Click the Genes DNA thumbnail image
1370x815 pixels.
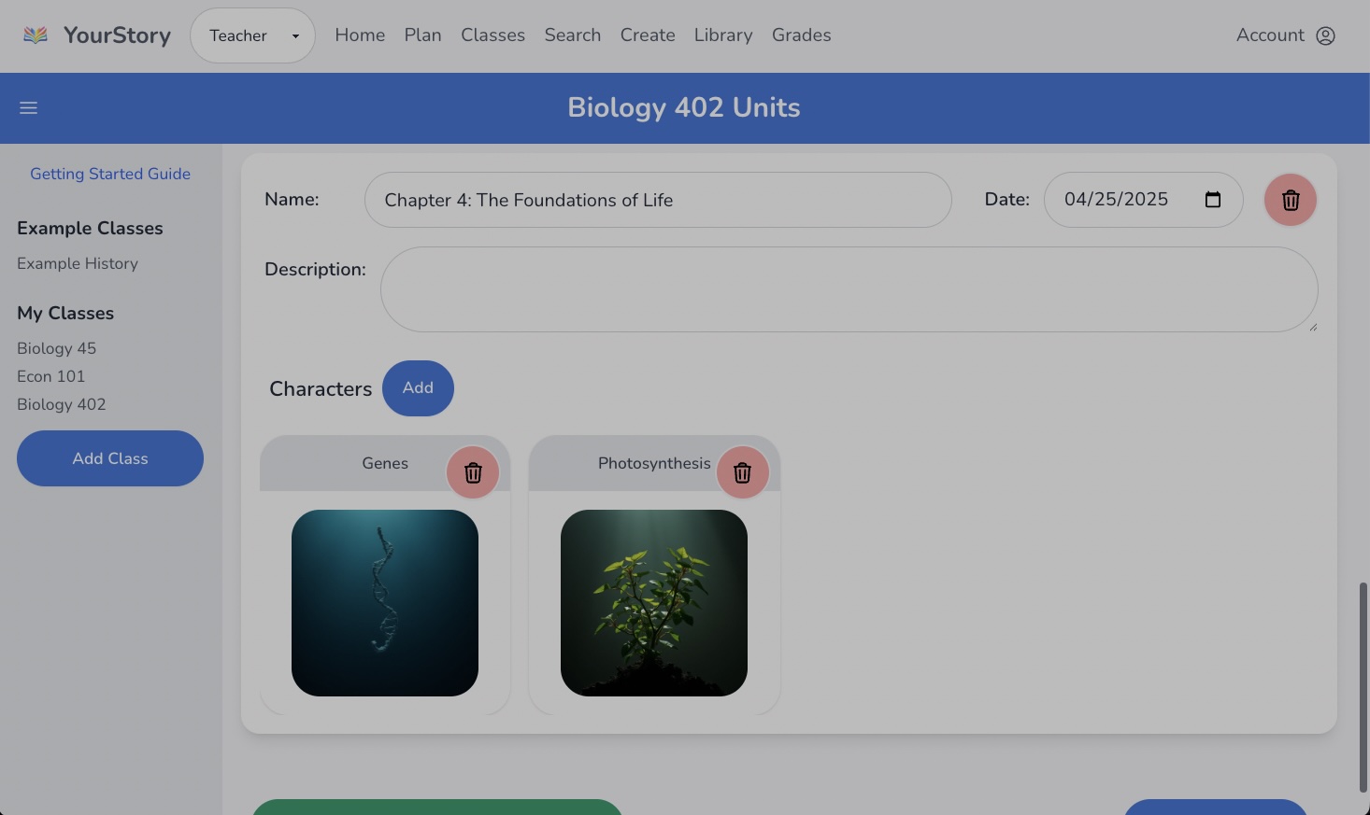tap(385, 603)
